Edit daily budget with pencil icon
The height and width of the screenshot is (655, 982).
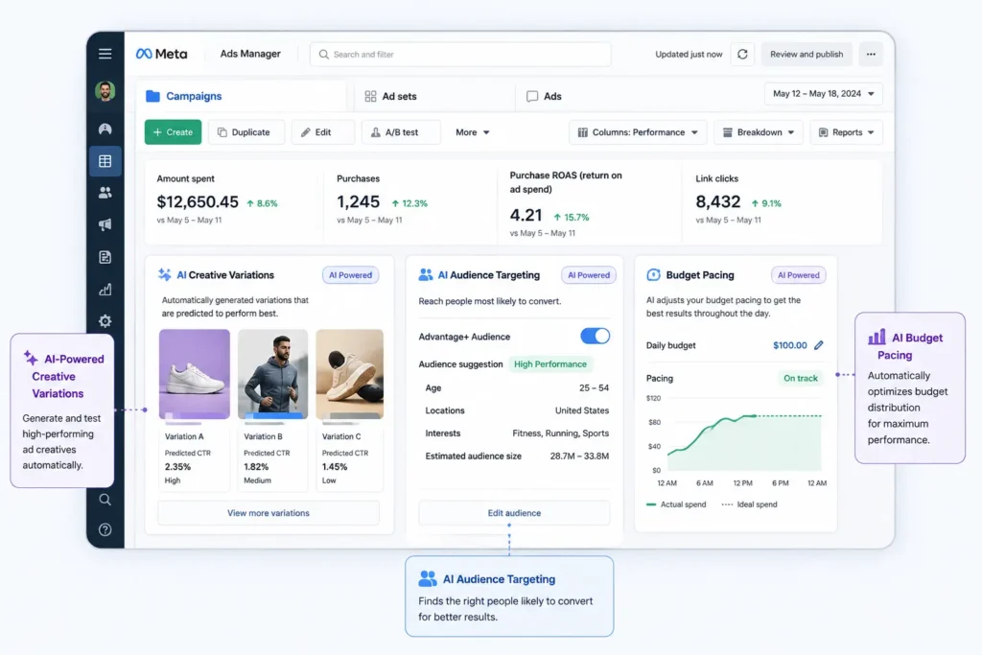click(x=819, y=345)
